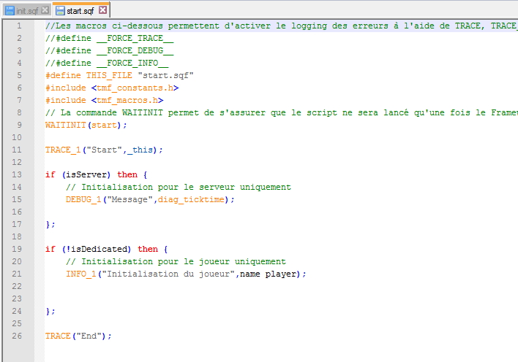The image size is (518, 362).
Task: Click the TRACE_1("Start",_this) statement
Action: (x=104, y=150)
